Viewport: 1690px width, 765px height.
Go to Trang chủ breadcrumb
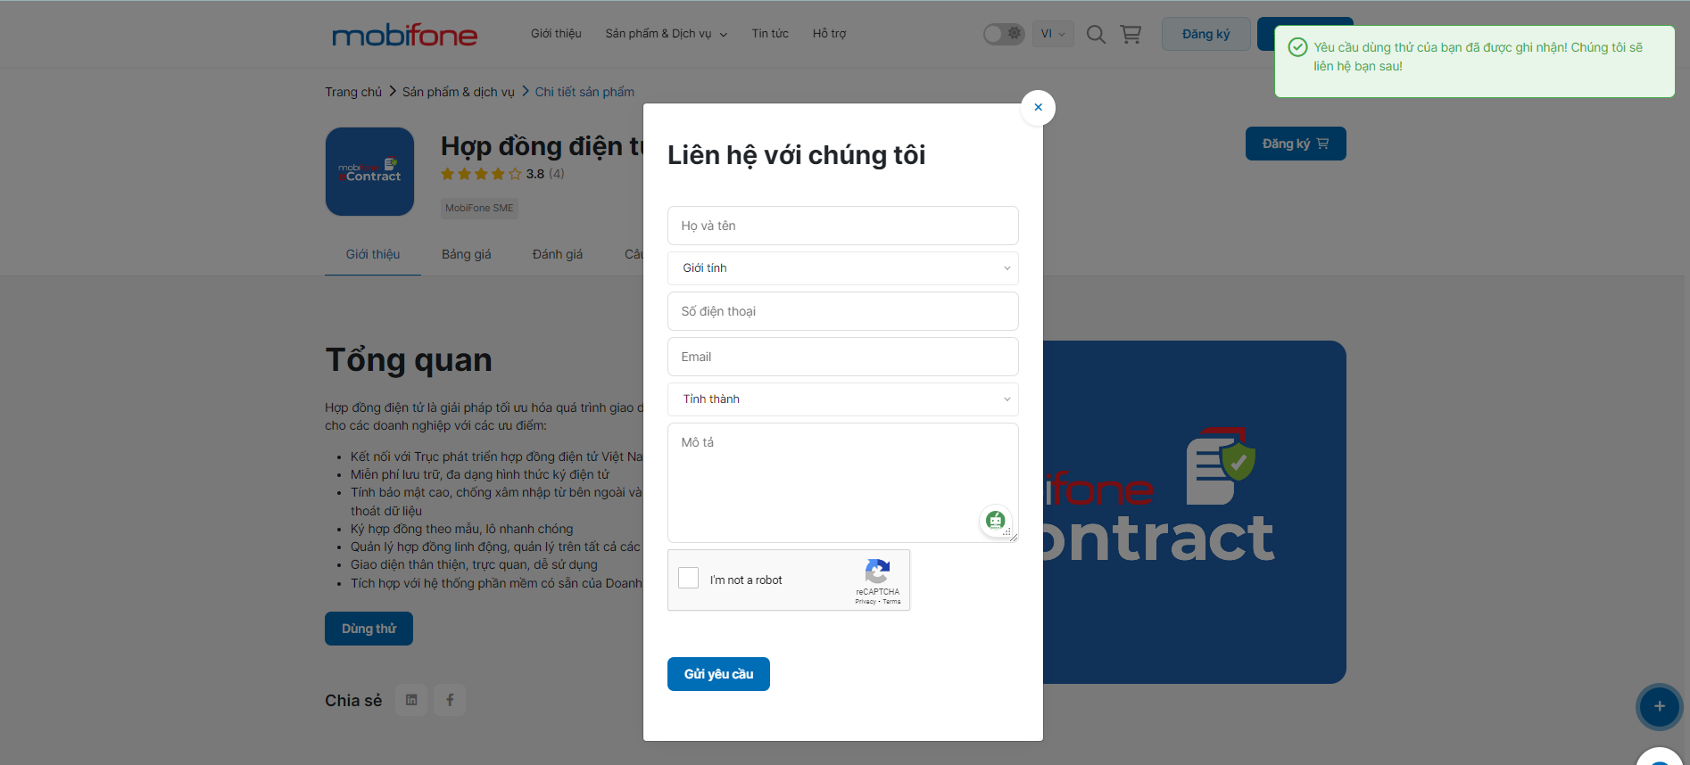[353, 92]
